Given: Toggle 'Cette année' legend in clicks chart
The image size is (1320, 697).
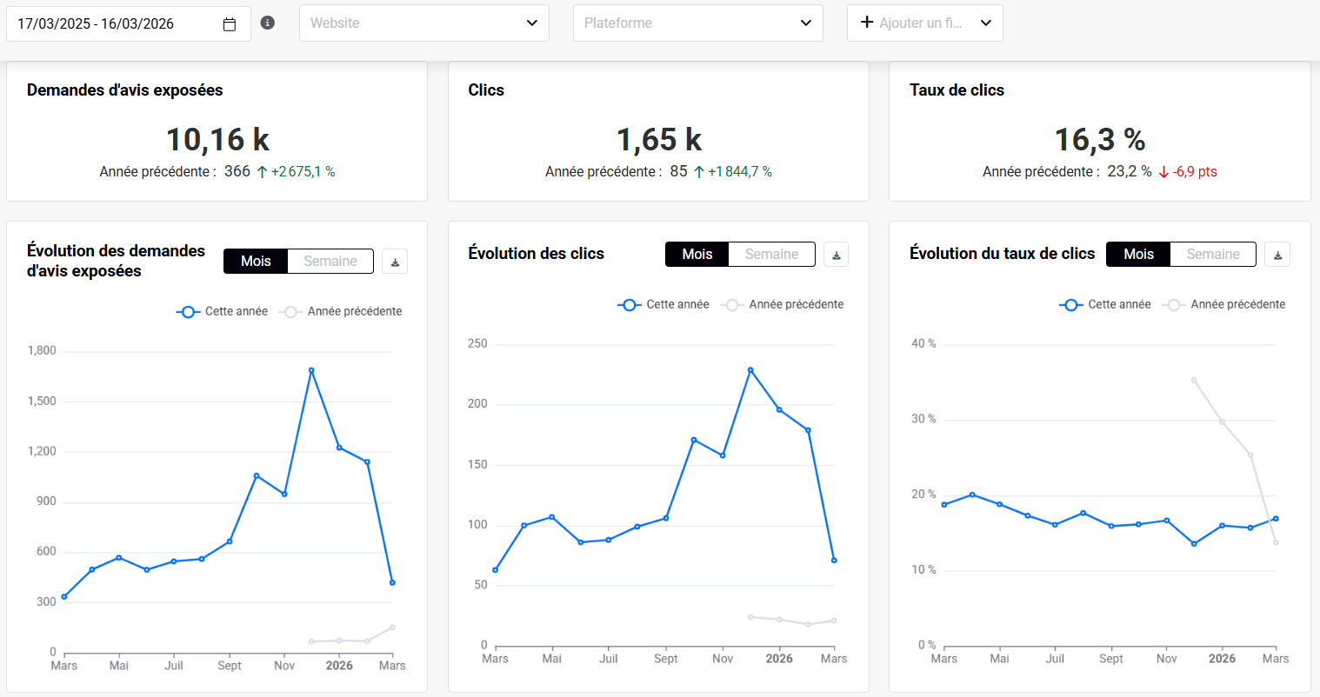Looking at the screenshot, I should [663, 304].
